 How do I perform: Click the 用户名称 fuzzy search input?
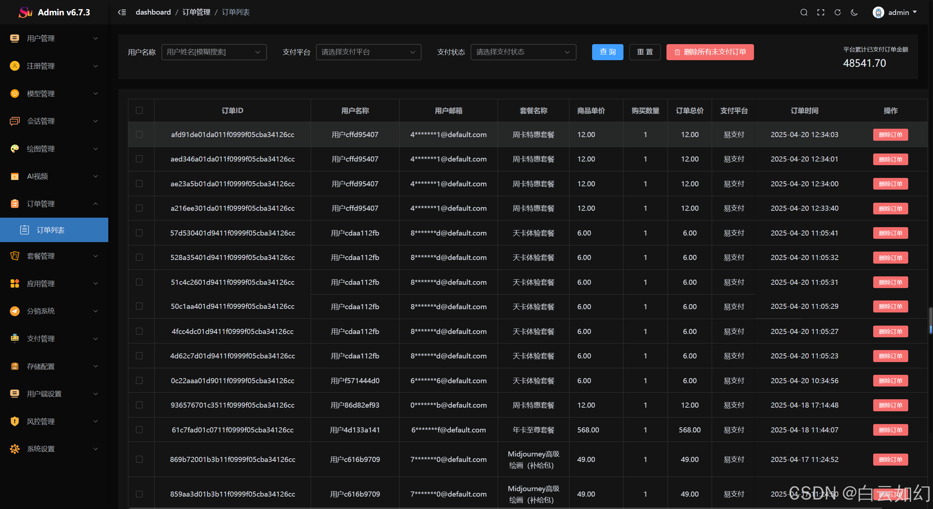(210, 52)
